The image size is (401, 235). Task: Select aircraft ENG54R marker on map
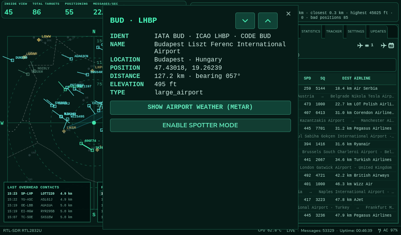(87, 75)
